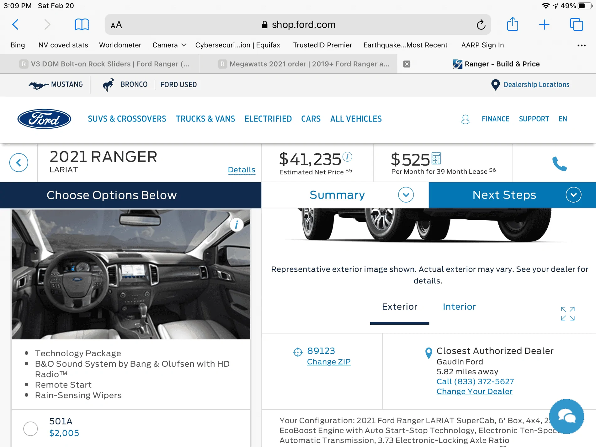
Task: Click the Bronco horse logo
Action: point(108,85)
